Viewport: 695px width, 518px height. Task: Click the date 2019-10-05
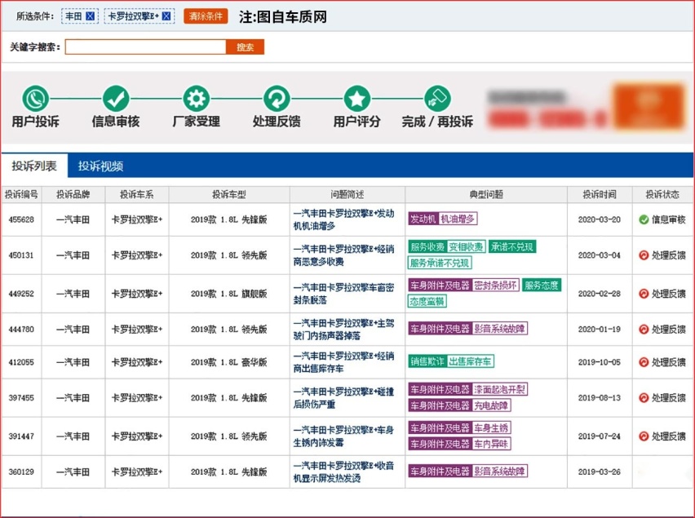[x=600, y=362]
